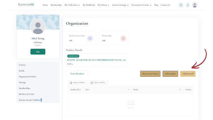Open My Dashboard
The image size is (213, 120).
point(89,5)
